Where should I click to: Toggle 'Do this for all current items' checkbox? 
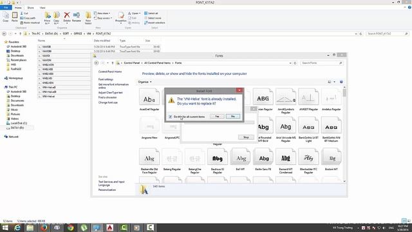click(x=170, y=117)
